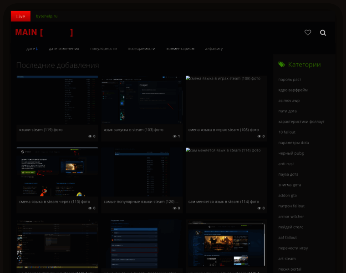
Task: Sort by посещаемости
Action: 142,49
